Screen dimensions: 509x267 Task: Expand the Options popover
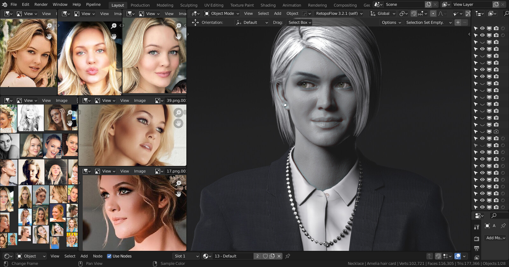391,23
